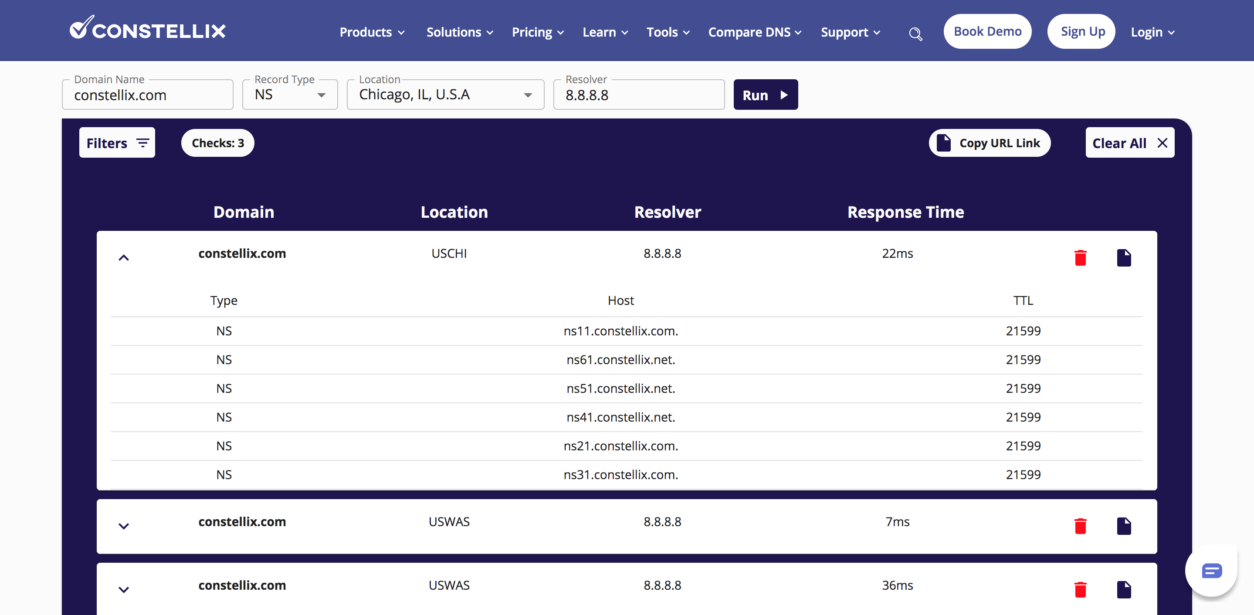Delete the USWAS 7ms result row
The image size is (1254, 615).
pyautogui.click(x=1080, y=526)
